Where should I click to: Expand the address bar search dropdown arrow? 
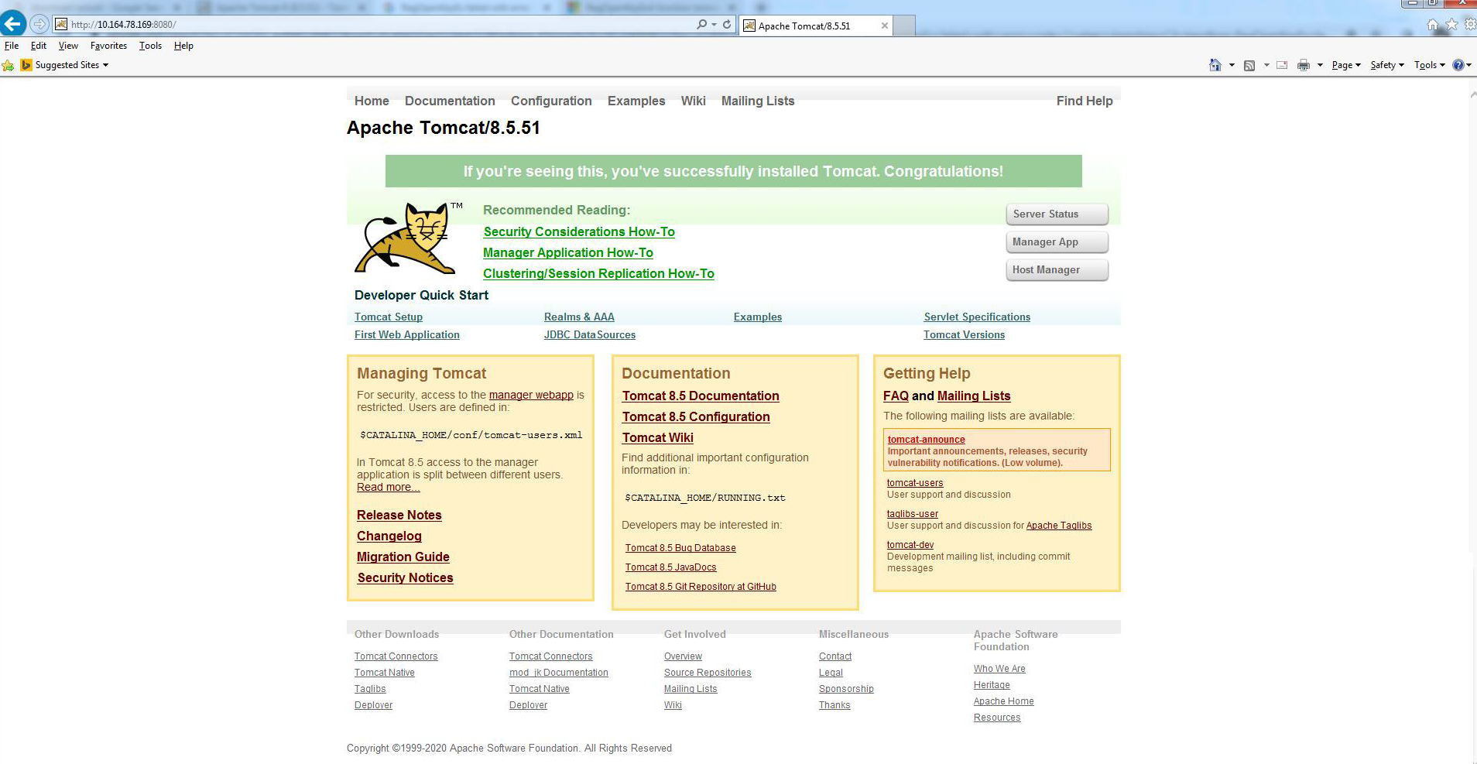tap(714, 25)
